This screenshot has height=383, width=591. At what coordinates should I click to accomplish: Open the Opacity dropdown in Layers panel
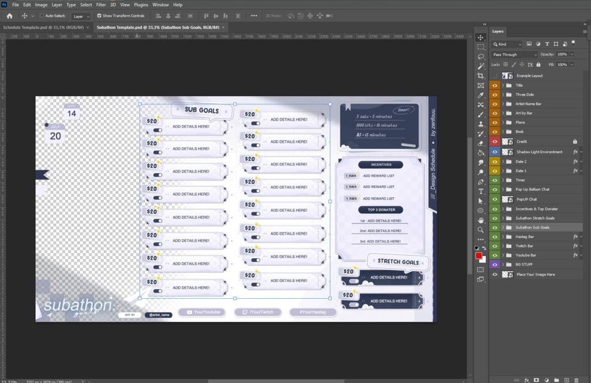click(x=571, y=54)
